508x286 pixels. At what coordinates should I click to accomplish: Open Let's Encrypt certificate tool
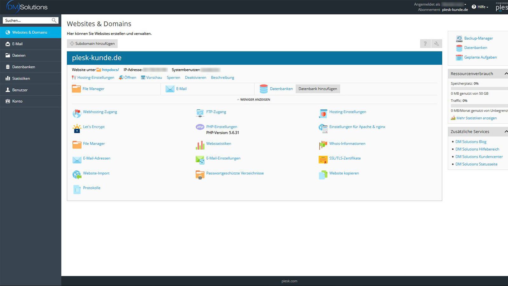(x=94, y=127)
